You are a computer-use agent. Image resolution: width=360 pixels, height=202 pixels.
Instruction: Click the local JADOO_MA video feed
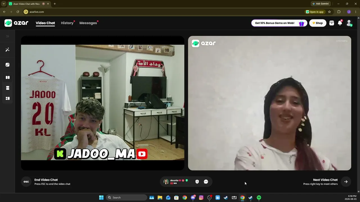[103, 102]
